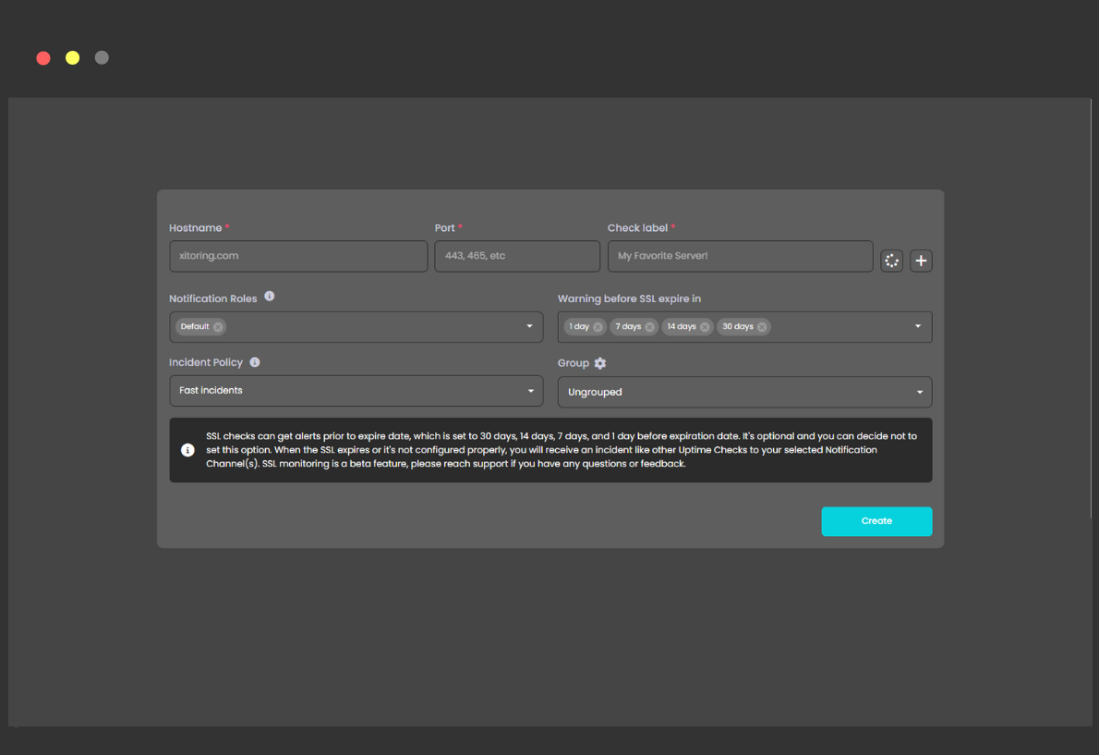The image size is (1099, 755).
Task: Click the gray window dot
Action: pos(102,58)
